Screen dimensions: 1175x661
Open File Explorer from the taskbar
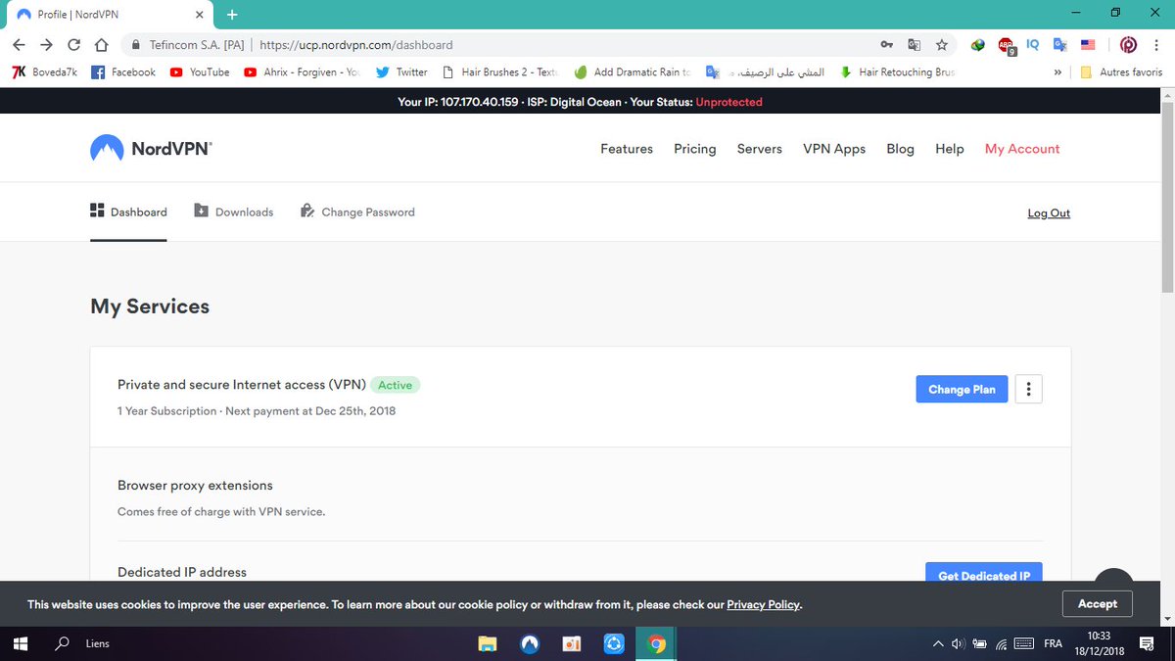[487, 643]
